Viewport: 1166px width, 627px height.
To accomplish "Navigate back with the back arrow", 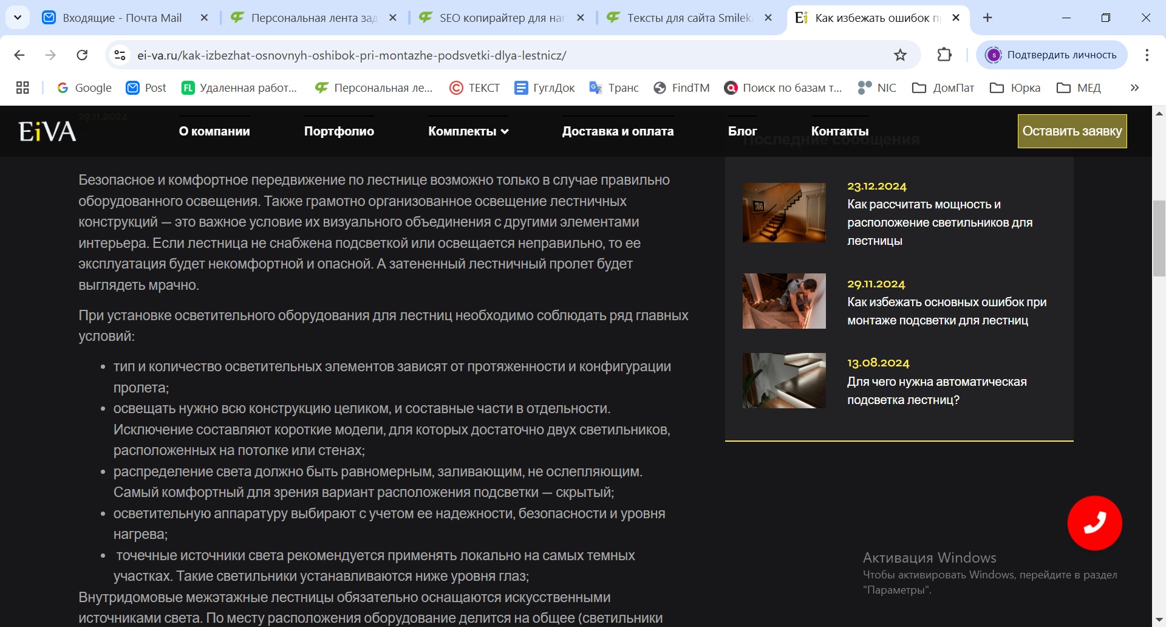I will coord(20,55).
